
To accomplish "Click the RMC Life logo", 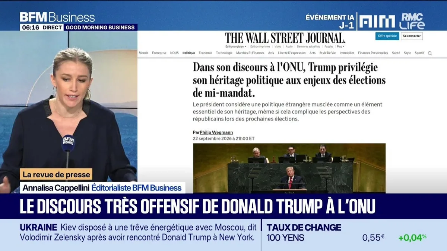I will 412,21.
